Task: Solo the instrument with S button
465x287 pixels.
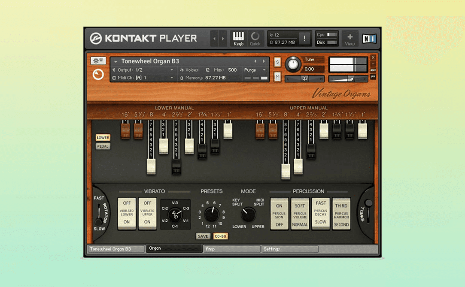Action: tap(277, 62)
